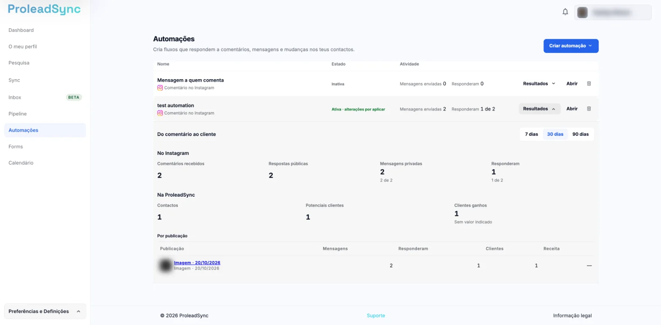The image size is (661, 325).
Task: Click "Ativa · alterações por aplicar" status
Action: click(x=358, y=109)
